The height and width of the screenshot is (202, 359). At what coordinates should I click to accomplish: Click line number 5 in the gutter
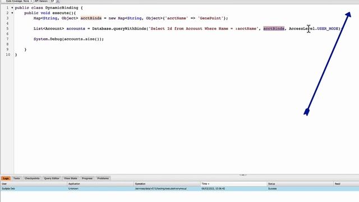pos(7,29)
